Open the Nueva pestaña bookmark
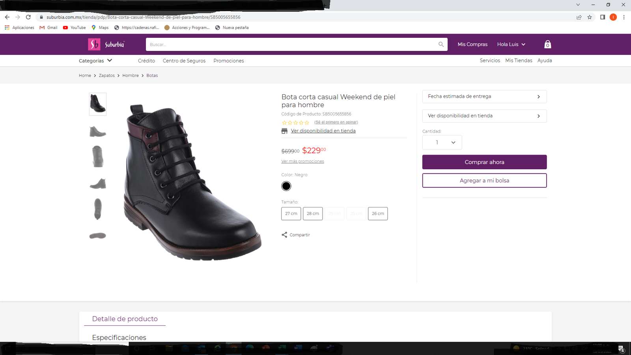Image resolution: width=631 pixels, height=355 pixels. [x=232, y=28]
